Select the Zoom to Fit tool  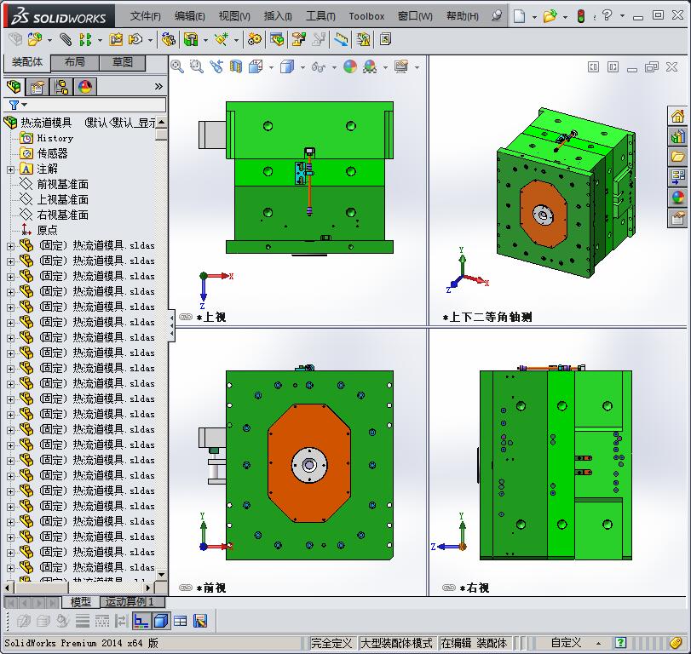coord(178,66)
